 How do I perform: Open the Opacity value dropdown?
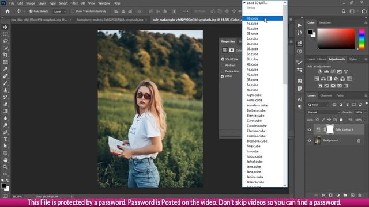tap(366, 113)
